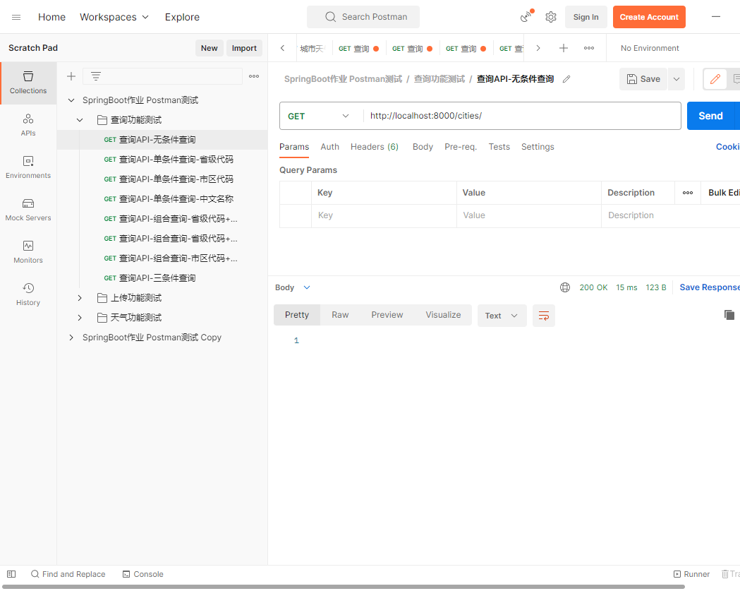Click the Save request button
740x591 pixels.
(x=643, y=79)
